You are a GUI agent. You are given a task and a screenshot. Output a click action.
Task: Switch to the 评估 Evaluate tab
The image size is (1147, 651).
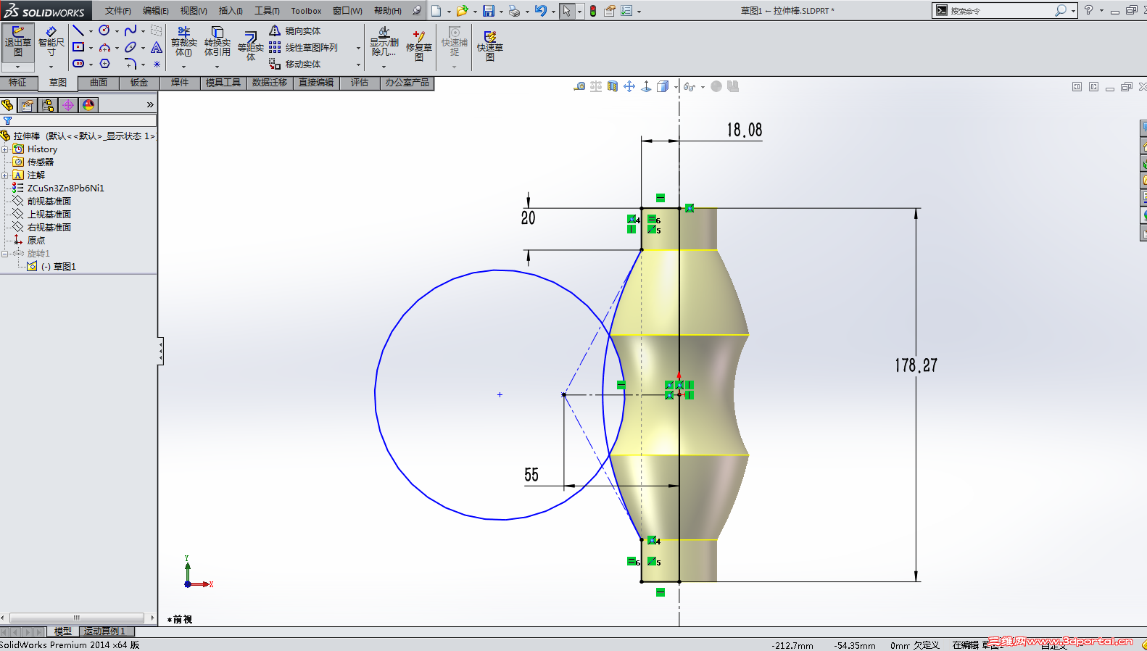click(360, 83)
